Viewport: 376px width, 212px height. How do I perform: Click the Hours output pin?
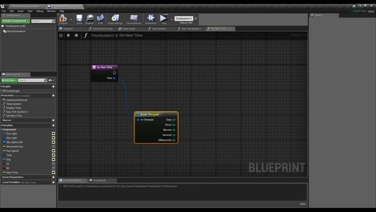tap(174, 125)
